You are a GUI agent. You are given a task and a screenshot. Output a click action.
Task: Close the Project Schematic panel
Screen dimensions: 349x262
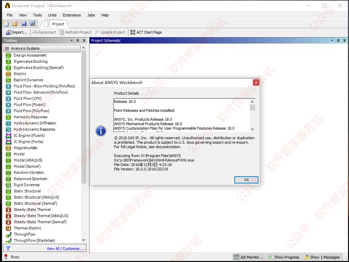tap(344, 40)
